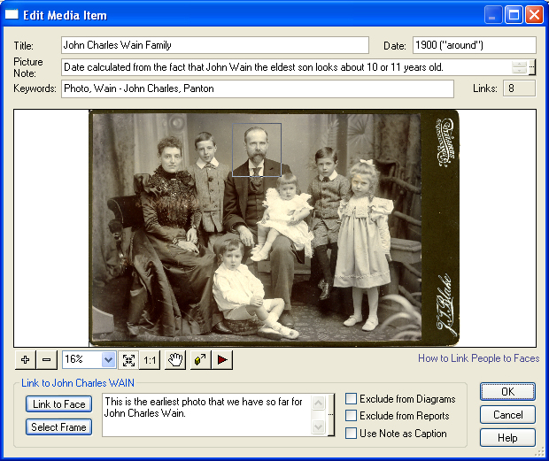Viewport: 549px width, 461px height.
Task: Click the Link to Face button
Action: [58, 404]
